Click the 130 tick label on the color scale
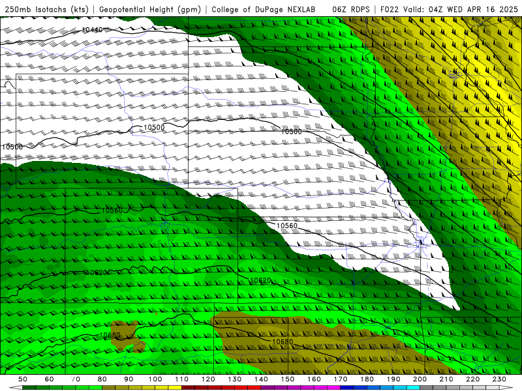 [235, 379]
